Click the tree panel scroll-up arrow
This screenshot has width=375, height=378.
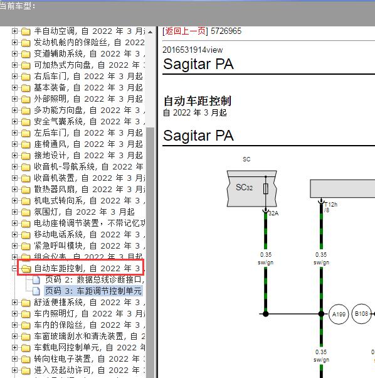151,32
